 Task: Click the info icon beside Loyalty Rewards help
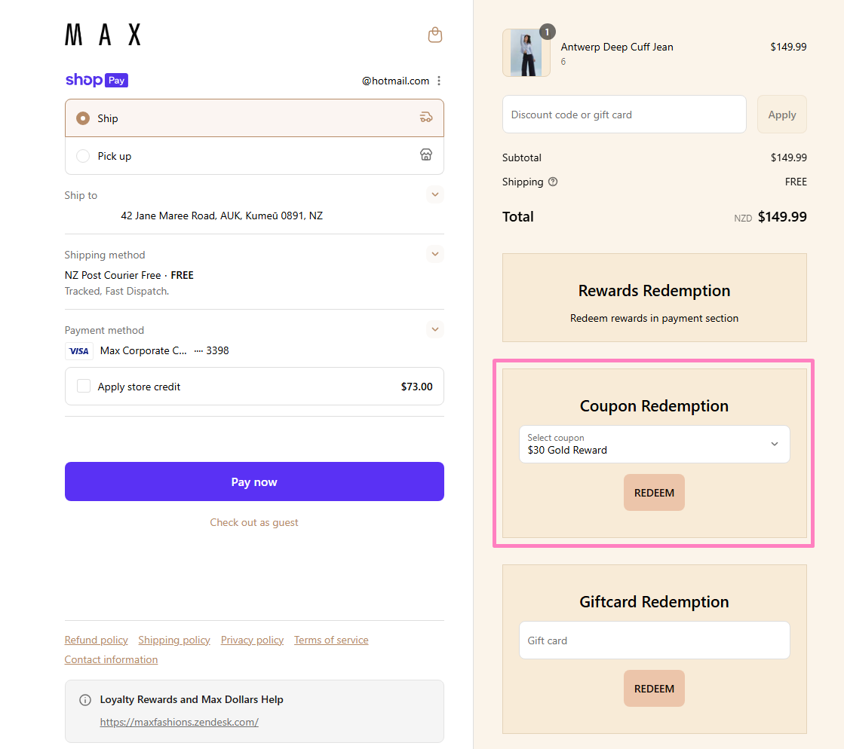(x=85, y=700)
